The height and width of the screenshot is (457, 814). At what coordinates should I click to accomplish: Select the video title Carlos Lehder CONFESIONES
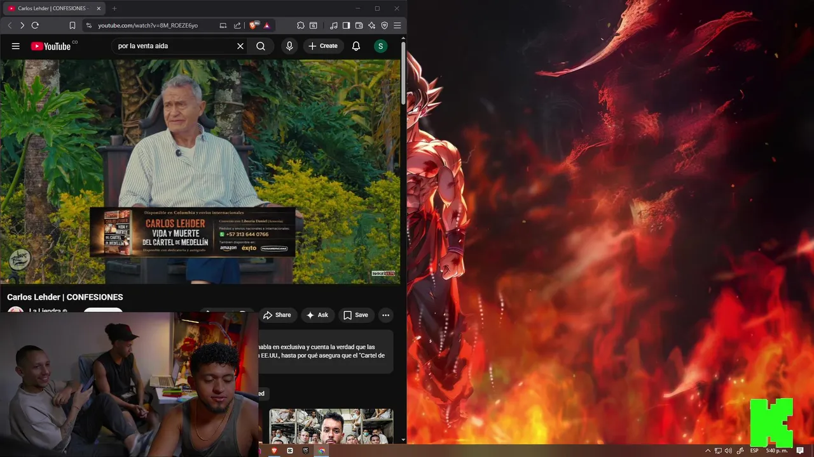click(x=65, y=297)
